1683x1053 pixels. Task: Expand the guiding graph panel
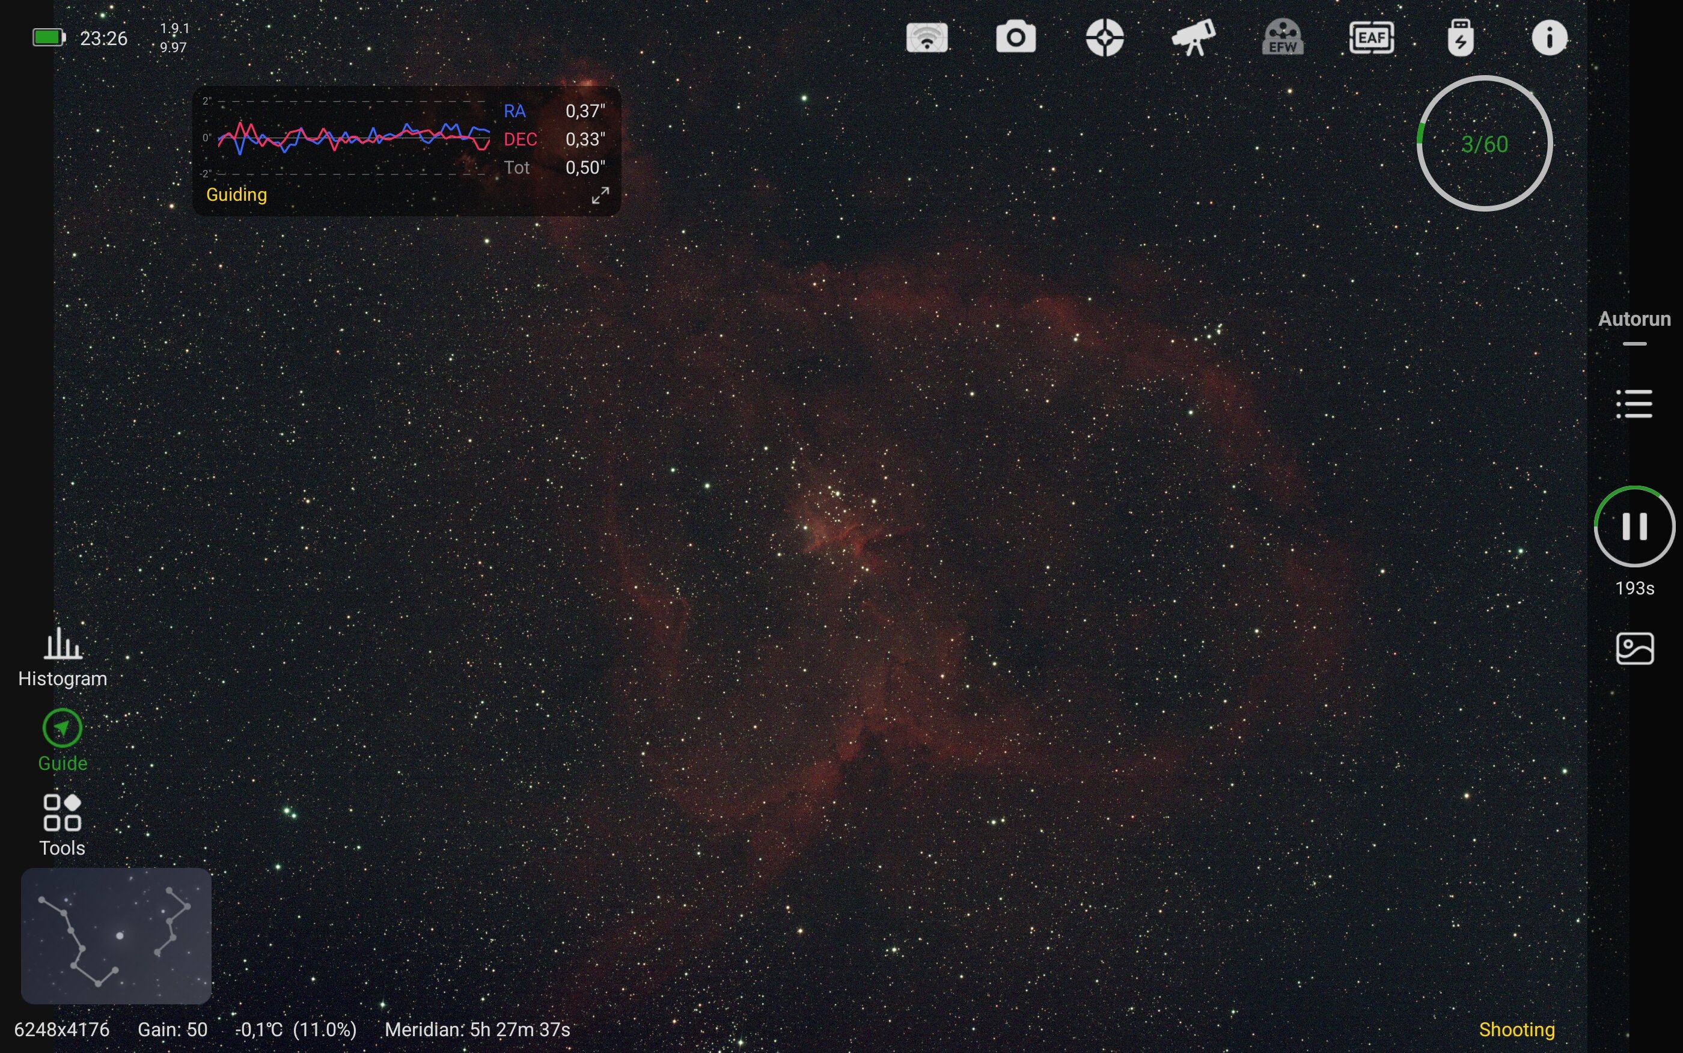point(600,196)
